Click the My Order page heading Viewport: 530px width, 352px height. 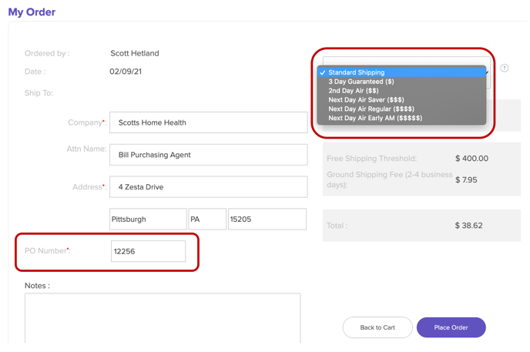pyautogui.click(x=32, y=12)
